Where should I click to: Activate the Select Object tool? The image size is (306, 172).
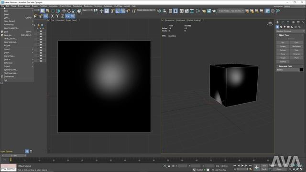point(43,11)
